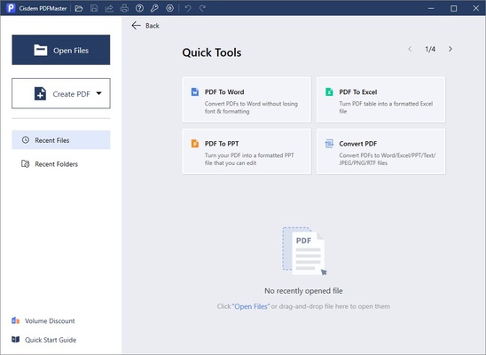The height and width of the screenshot is (355, 486).
Task: Expand the Create PDF dropdown arrow
Action: (98, 93)
